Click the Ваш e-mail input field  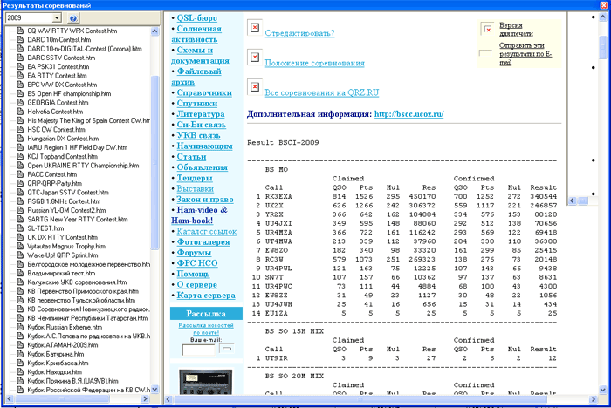coord(198,350)
